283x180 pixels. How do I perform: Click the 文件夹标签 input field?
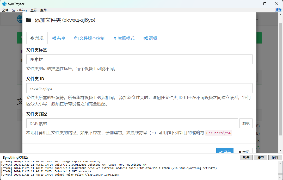point(139,59)
